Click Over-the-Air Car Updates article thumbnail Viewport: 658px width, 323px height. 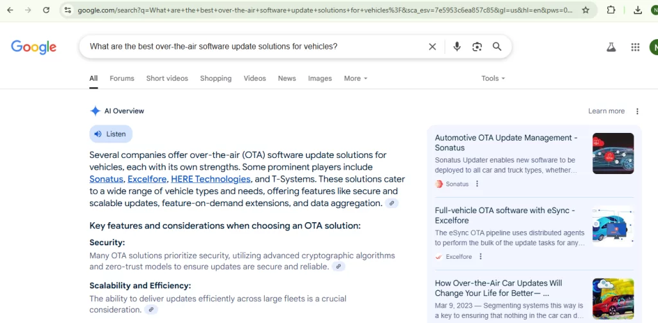click(613, 299)
